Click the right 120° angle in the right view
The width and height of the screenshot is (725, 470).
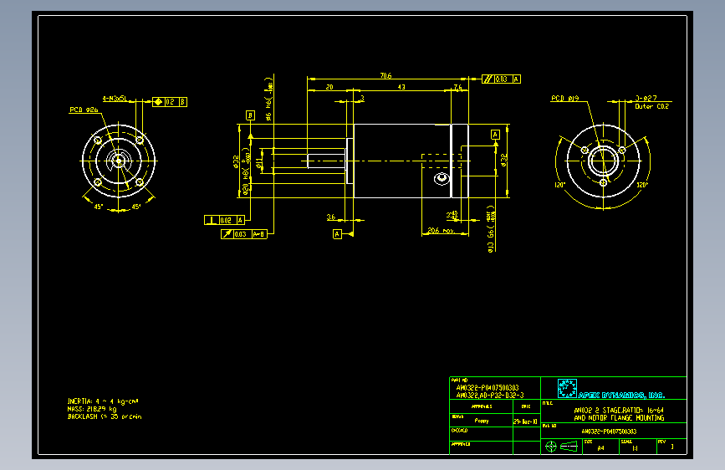point(641,185)
